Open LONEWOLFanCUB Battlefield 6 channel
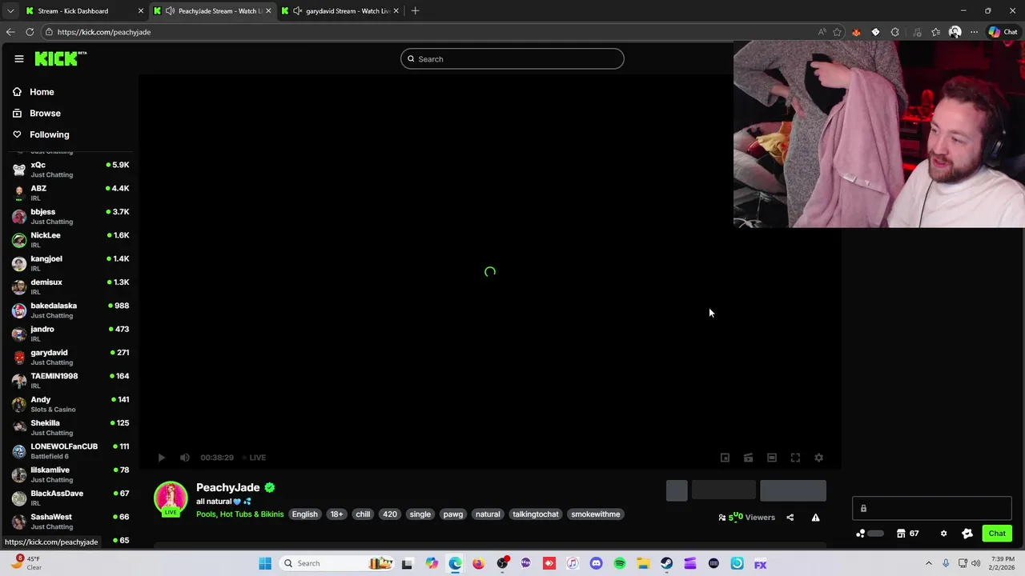Screen dimensions: 1025x576 [x=70, y=451]
